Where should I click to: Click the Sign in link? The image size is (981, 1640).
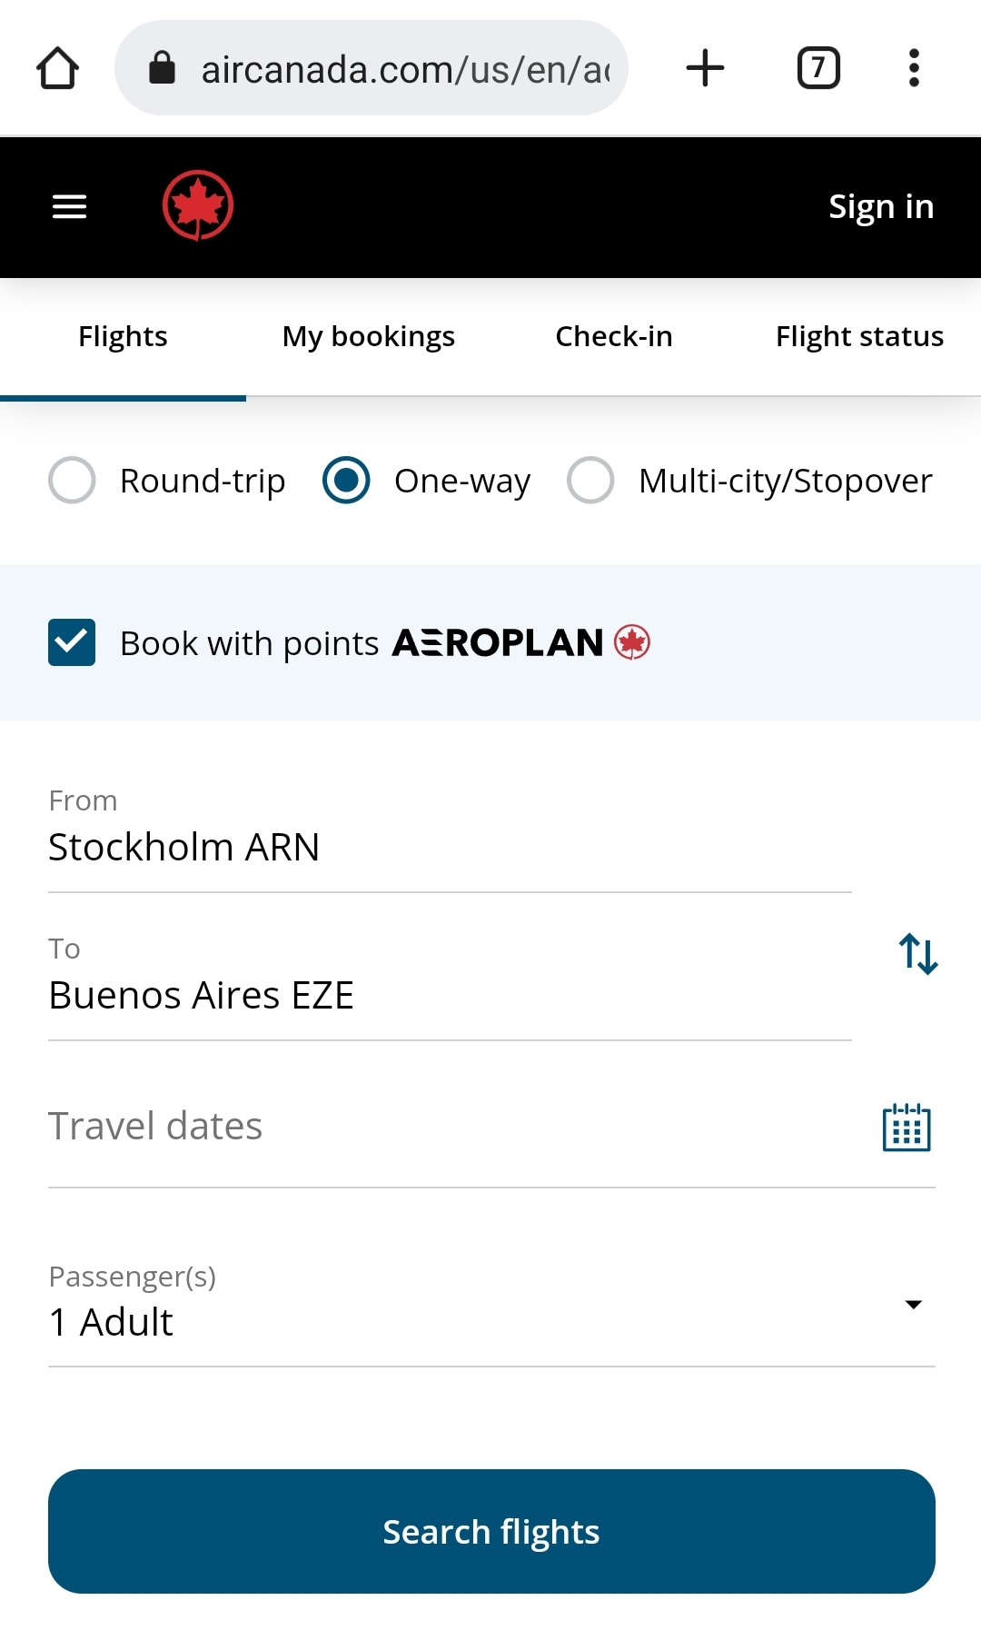(x=881, y=207)
